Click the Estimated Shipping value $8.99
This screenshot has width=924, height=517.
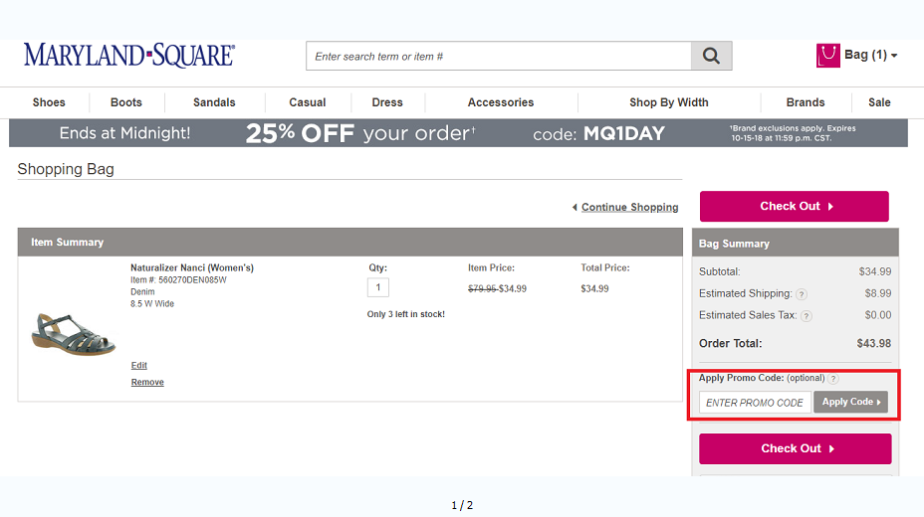pyautogui.click(x=878, y=293)
